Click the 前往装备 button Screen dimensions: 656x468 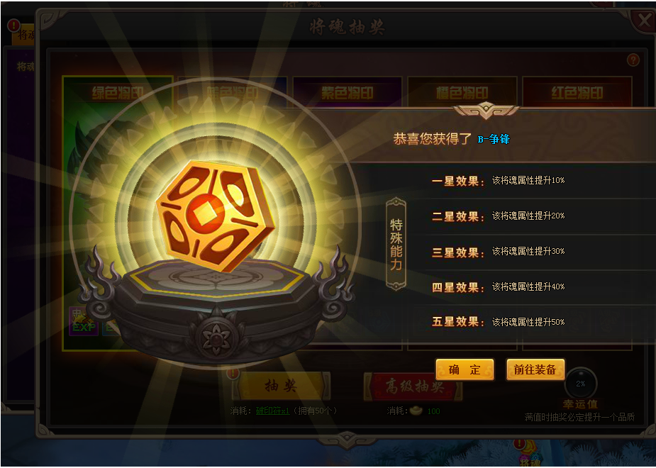tap(535, 369)
